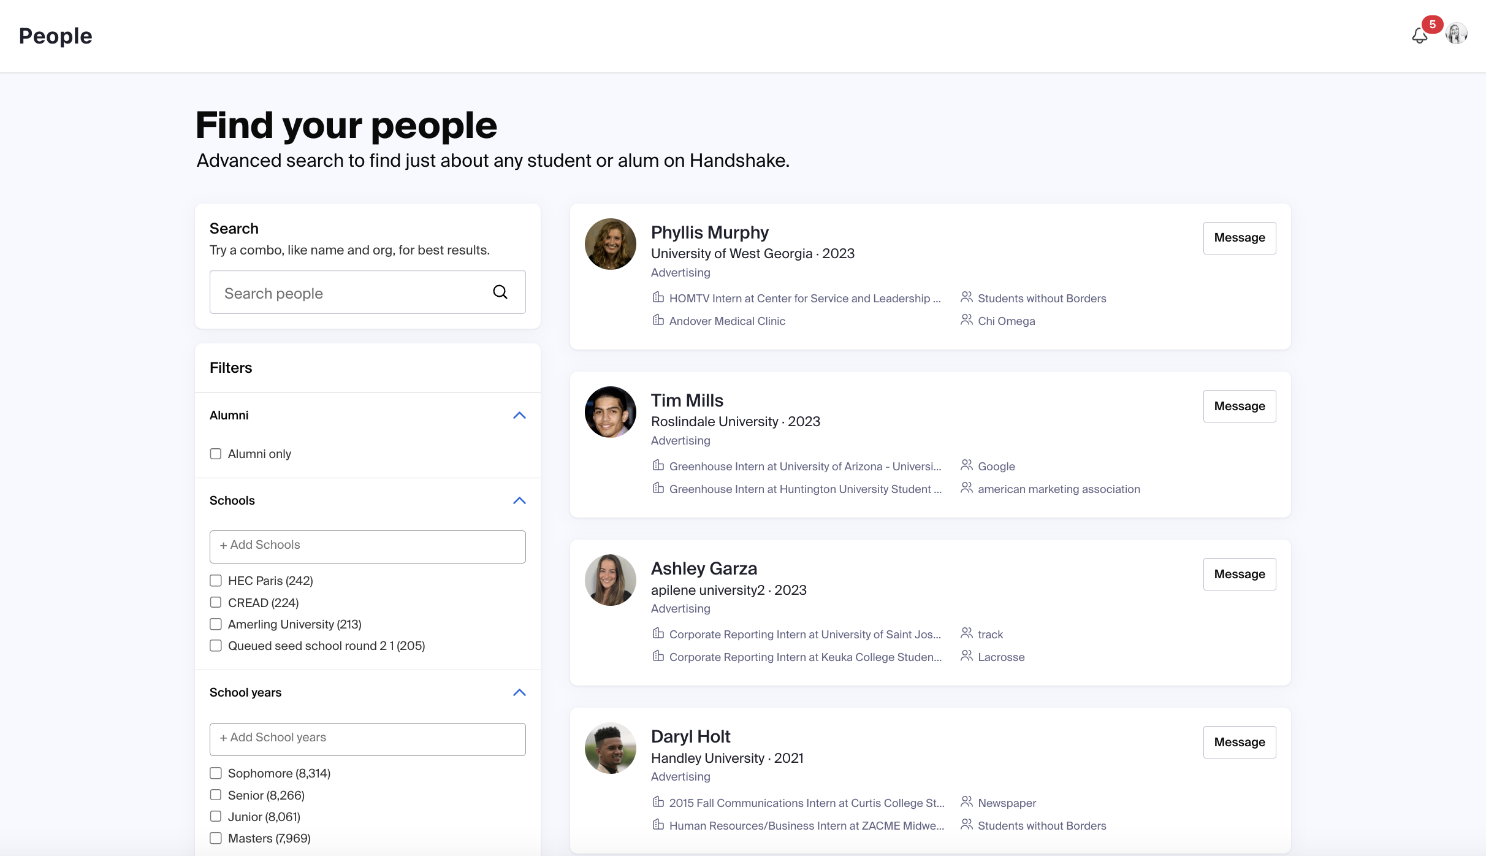Check the HEC Paris school filter

216,581
